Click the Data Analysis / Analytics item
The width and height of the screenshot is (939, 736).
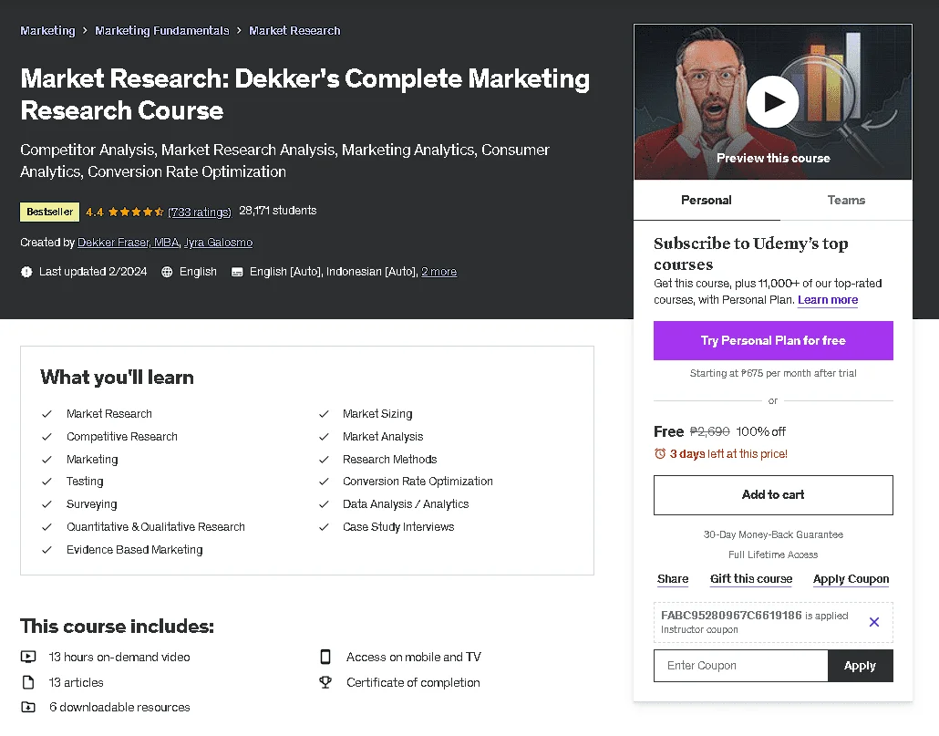point(406,504)
